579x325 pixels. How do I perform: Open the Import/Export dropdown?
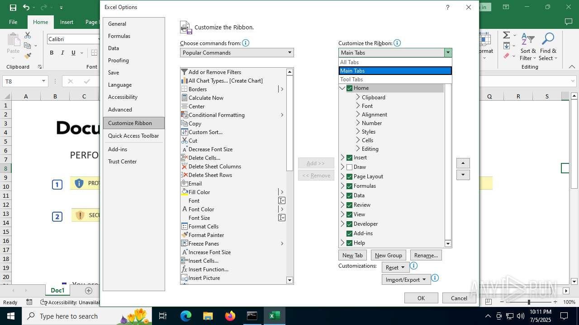tap(406, 279)
